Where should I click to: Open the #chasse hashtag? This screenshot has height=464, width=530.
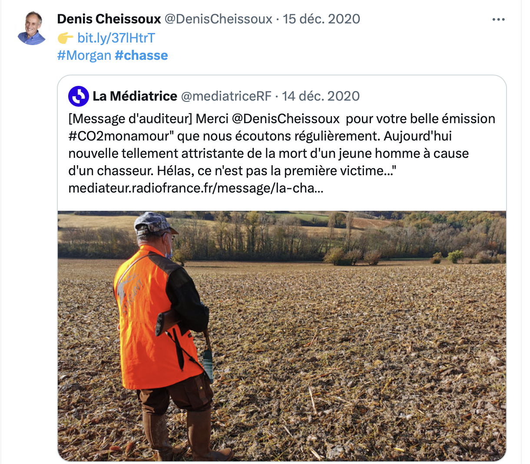(x=141, y=56)
